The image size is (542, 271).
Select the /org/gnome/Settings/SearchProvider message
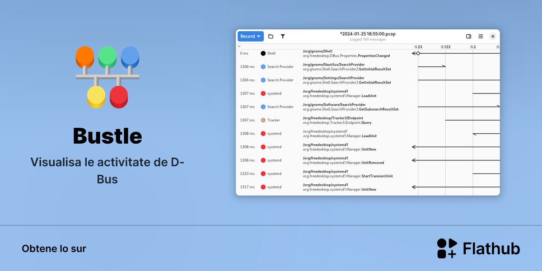[368, 80]
